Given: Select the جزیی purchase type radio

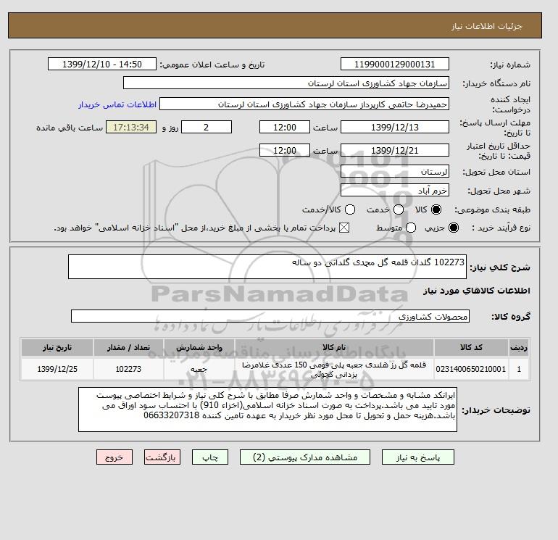Looking at the screenshot, I should point(454,228).
